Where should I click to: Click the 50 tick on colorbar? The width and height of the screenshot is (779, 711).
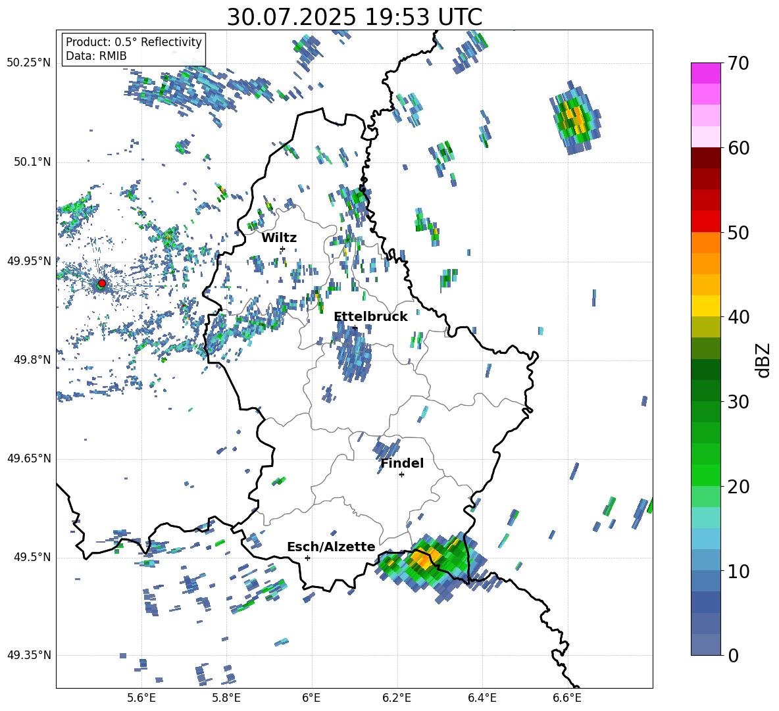pyautogui.click(x=738, y=233)
